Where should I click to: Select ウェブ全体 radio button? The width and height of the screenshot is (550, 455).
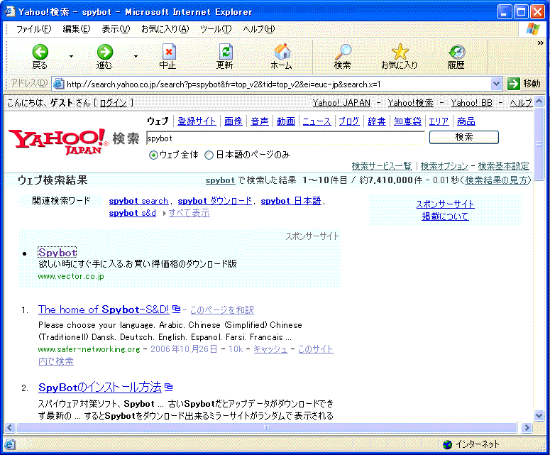[x=153, y=155]
